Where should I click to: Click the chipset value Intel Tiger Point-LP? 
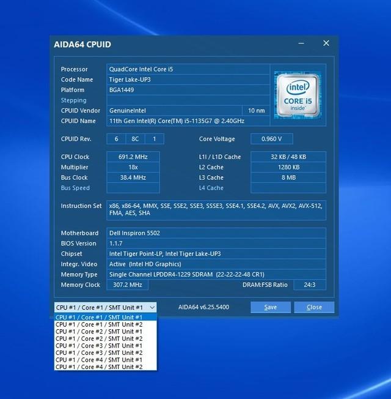[216, 254]
